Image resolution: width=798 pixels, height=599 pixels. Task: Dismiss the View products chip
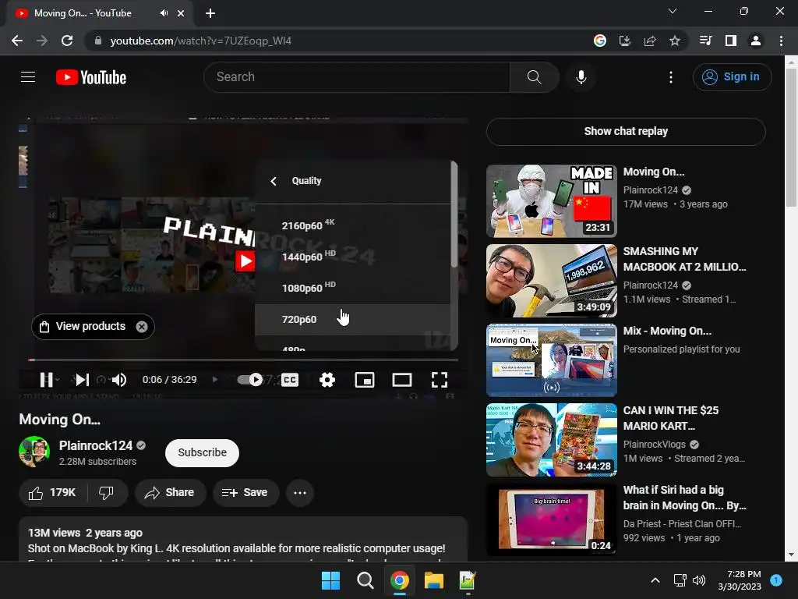click(x=142, y=327)
